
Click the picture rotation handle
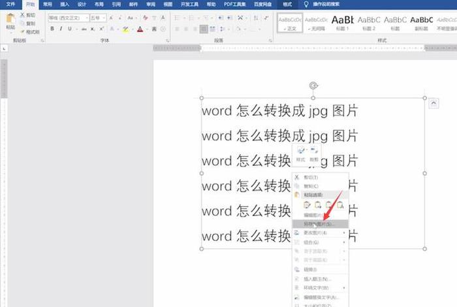[x=313, y=86]
